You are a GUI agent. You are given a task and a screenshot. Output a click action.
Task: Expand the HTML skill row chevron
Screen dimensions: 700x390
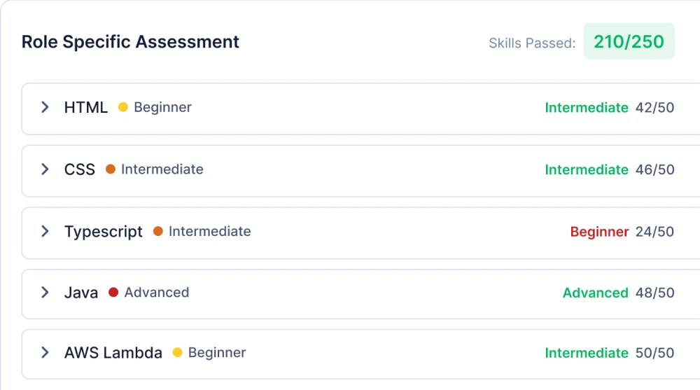point(45,107)
